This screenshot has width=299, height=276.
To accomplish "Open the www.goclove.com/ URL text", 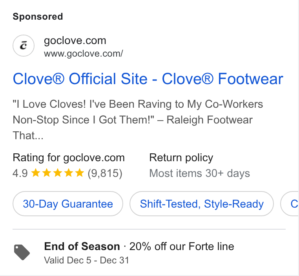I will [x=84, y=53].
